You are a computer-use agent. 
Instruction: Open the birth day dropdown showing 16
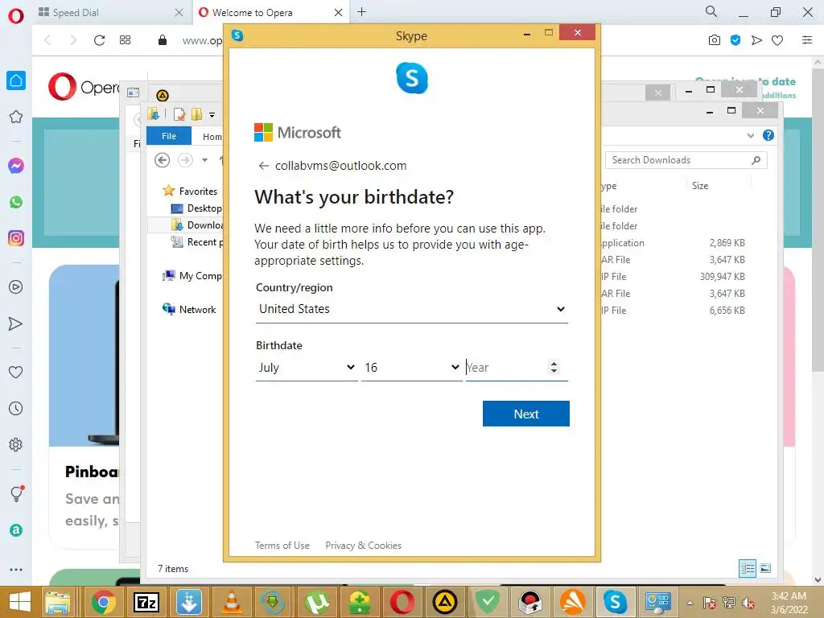[x=412, y=367]
